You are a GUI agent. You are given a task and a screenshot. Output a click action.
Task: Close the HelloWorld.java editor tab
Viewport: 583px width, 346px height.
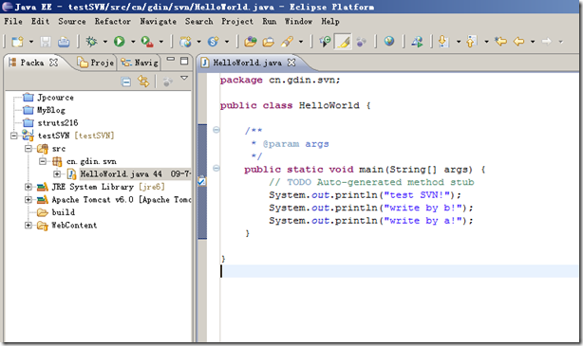[291, 63]
